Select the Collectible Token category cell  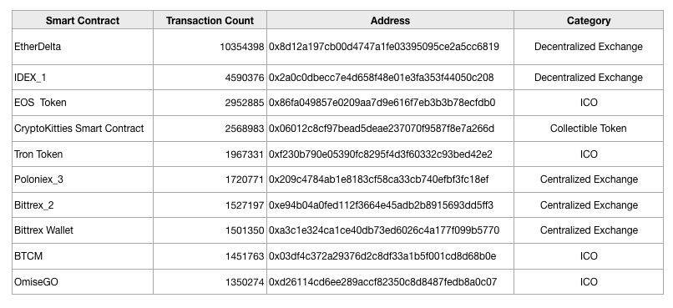click(589, 129)
